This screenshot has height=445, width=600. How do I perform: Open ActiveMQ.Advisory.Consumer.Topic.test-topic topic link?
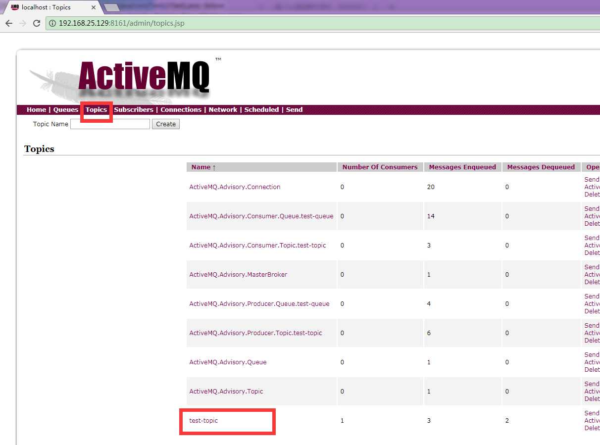[x=257, y=246]
